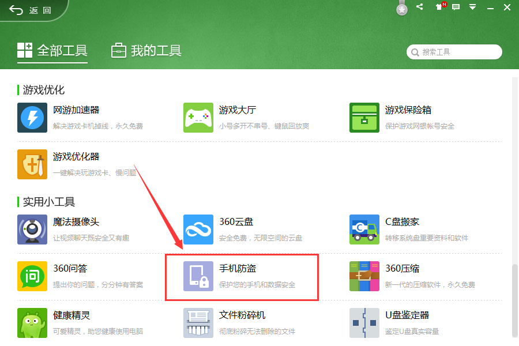This screenshot has width=519, height=346.
Task: Click description 提出你的问题，分分钟有答案
Action: coord(98,285)
